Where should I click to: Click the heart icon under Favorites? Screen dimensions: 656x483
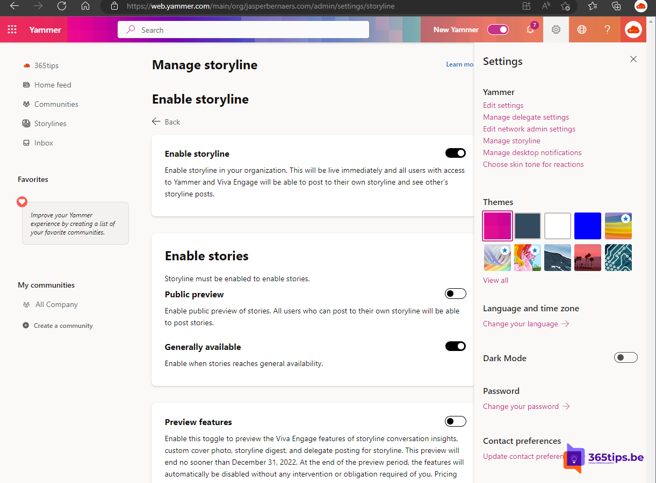point(22,202)
